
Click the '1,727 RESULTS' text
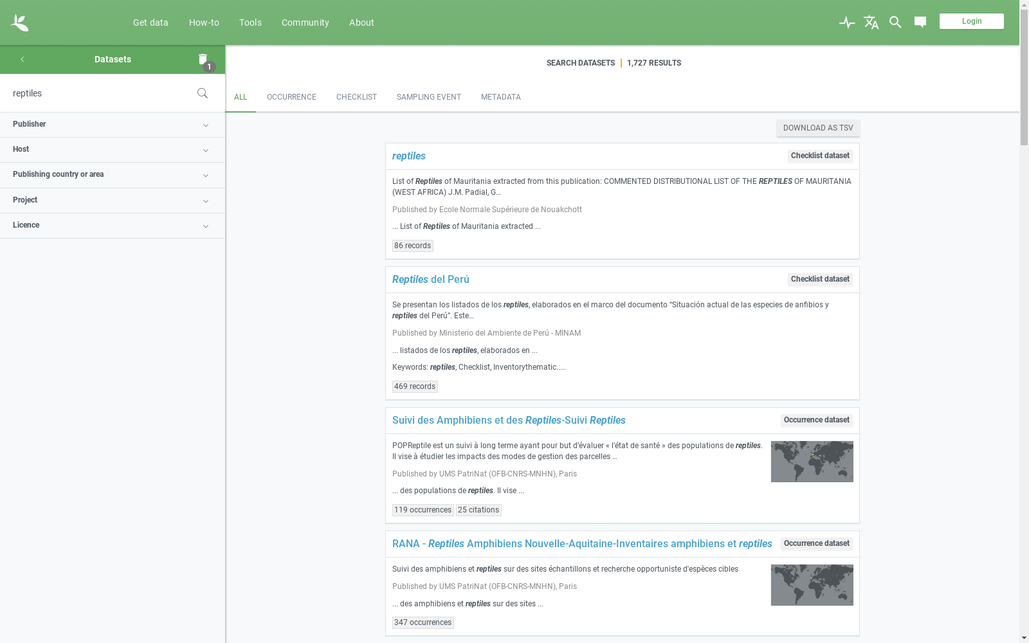(654, 63)
